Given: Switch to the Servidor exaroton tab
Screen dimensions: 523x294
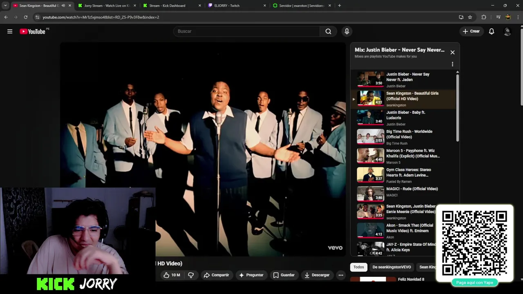Looking at the screenshot, I should (x=302, y=6).
